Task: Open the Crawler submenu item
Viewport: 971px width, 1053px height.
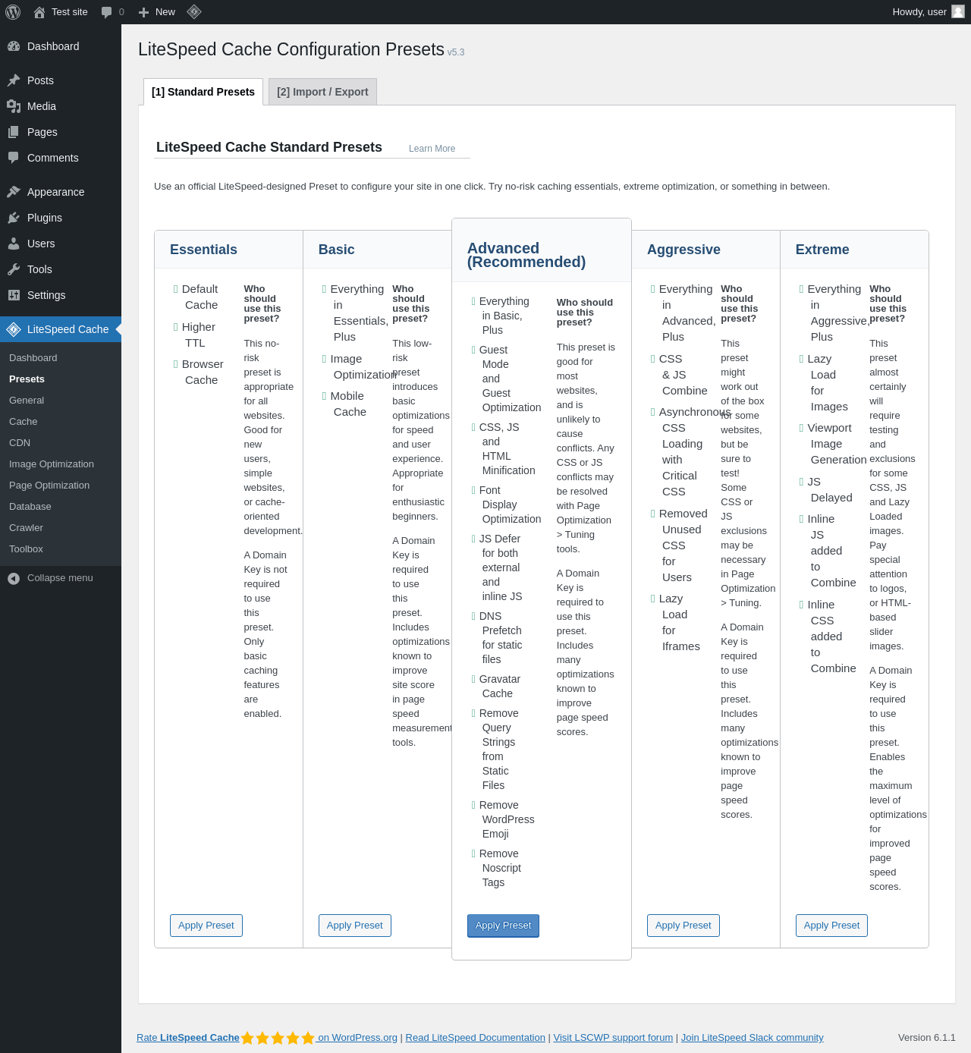Action: click(26, 528)
